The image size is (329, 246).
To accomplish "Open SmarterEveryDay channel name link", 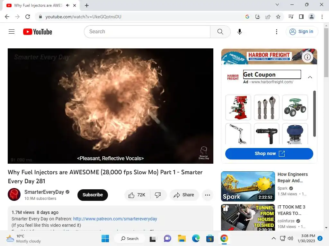I will tap(44, 192).
